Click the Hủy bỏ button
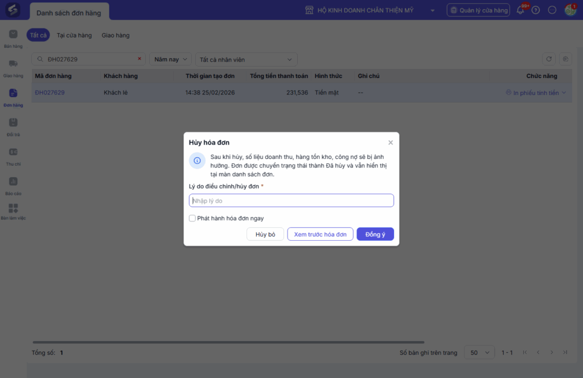The width and height of the screenshot is (583, 378). (x=265, y=234)
